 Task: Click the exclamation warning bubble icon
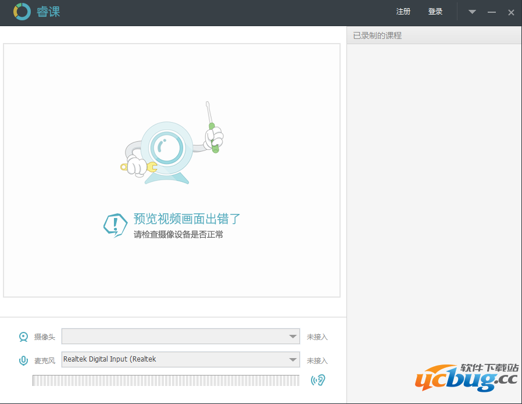[115, 224]
